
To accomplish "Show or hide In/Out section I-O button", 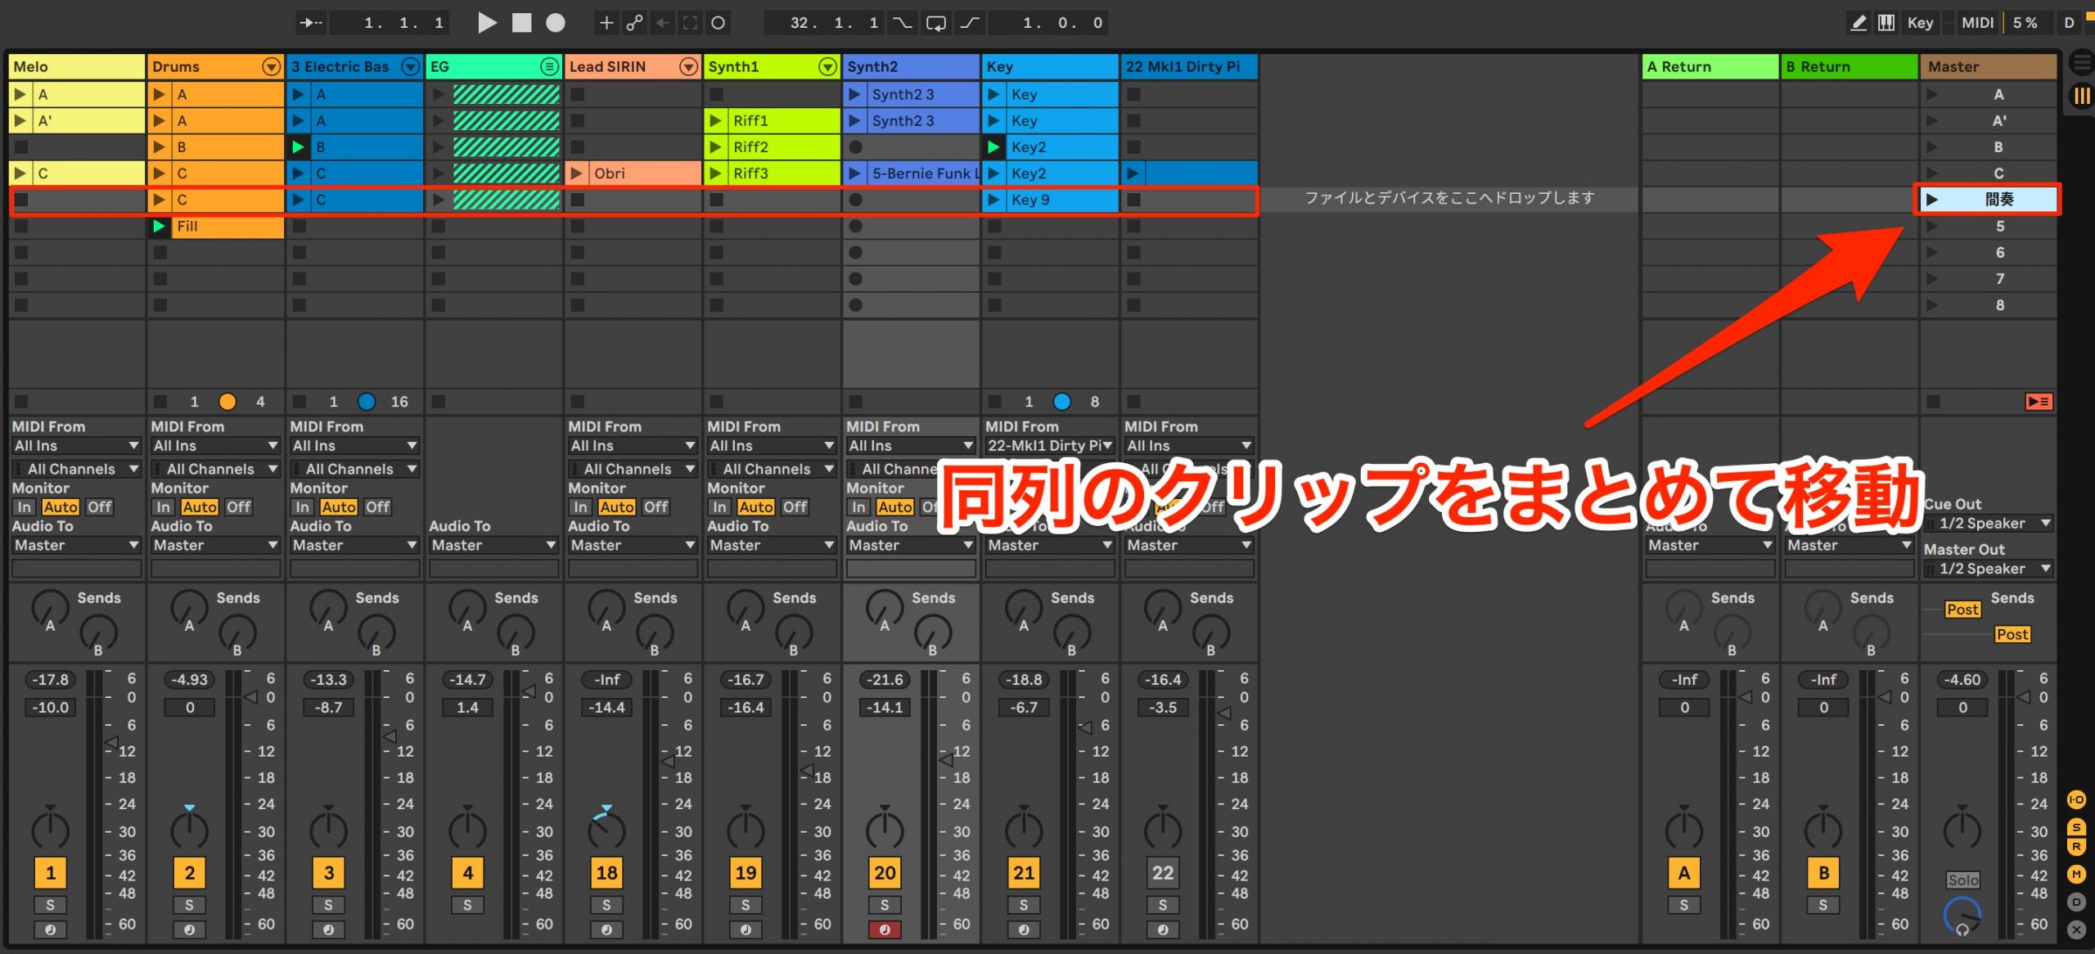I will point(2077,800).
